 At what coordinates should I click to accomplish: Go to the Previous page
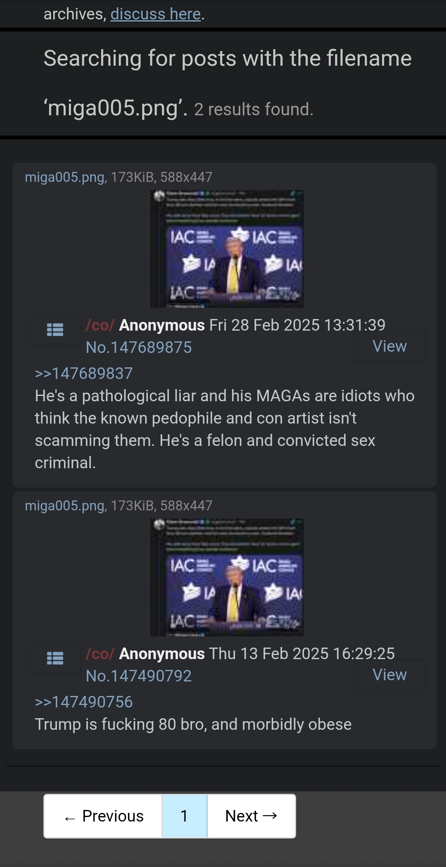click(103, 816)
